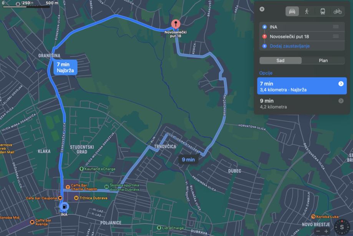
Task: Zoom out with the minus button
Action: click(318, 231)
